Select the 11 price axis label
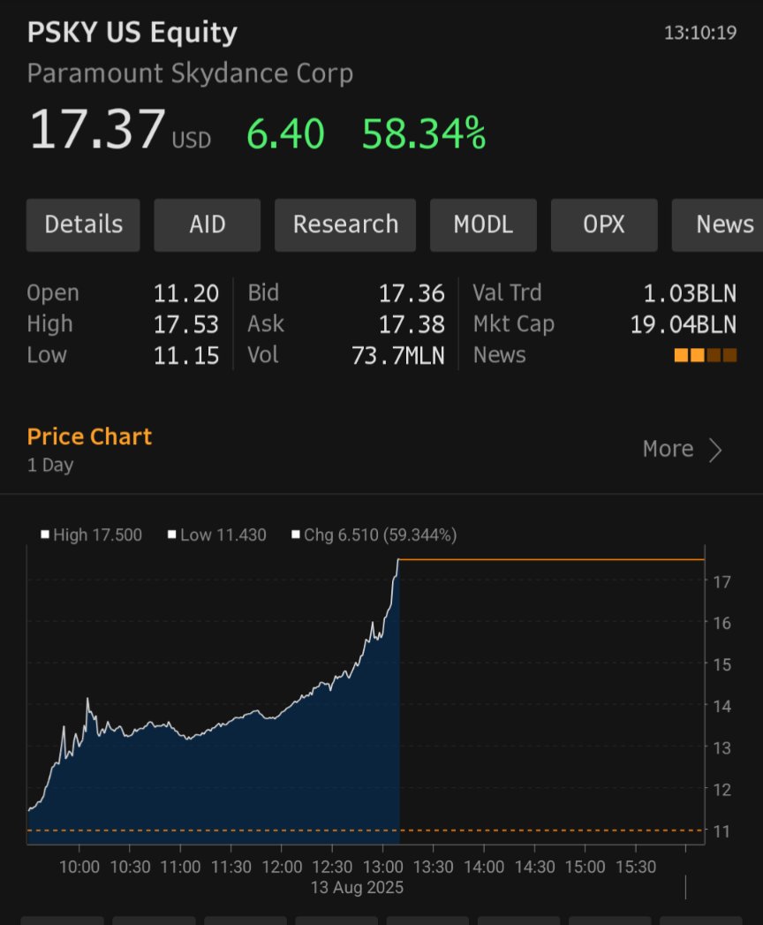763x925 pixels. click(x=721, y=831)
